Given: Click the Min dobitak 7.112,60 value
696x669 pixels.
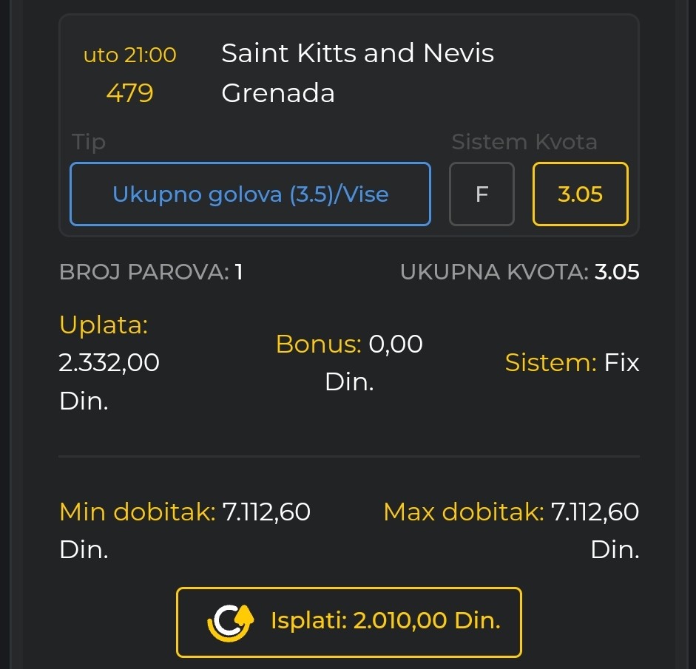Looking at the screenshot, I should coord(185,531).
